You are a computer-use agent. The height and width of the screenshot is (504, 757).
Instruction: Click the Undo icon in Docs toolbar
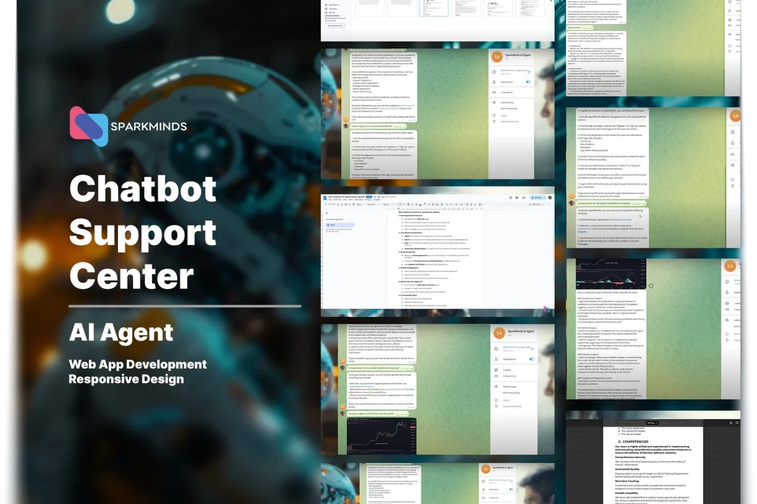[x=338, y=204]
